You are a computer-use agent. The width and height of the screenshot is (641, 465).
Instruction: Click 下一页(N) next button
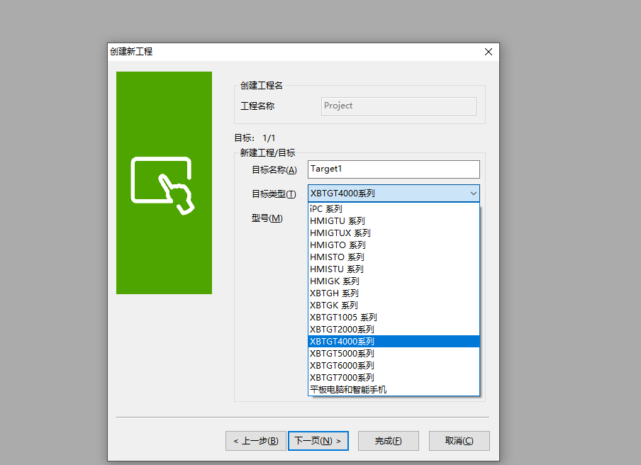tap(318, 441)
